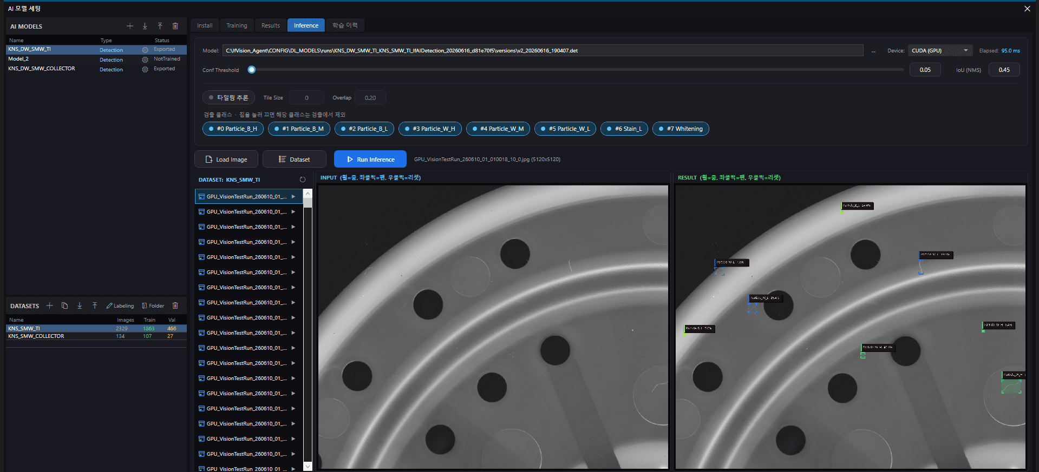Open the CUDA (GPU) device dropdown

coord(940,50)
